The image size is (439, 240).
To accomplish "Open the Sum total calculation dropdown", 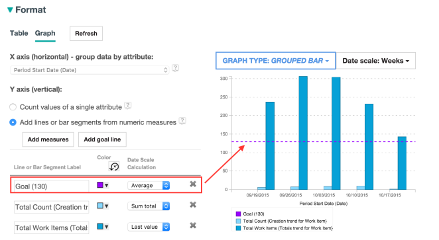I will [x=149, y=206].
